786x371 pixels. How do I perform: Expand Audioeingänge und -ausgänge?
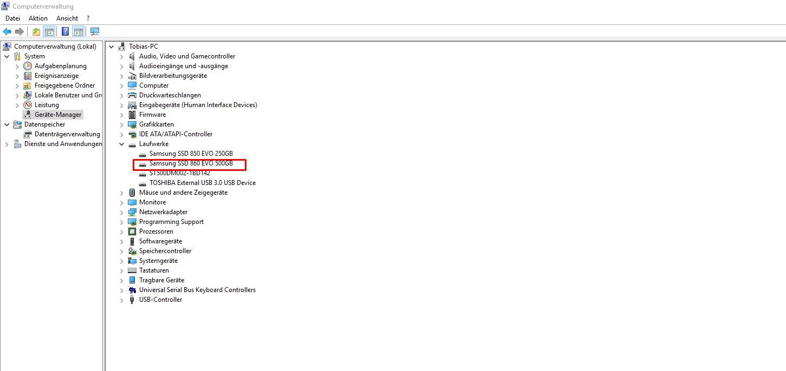(122, 66)
